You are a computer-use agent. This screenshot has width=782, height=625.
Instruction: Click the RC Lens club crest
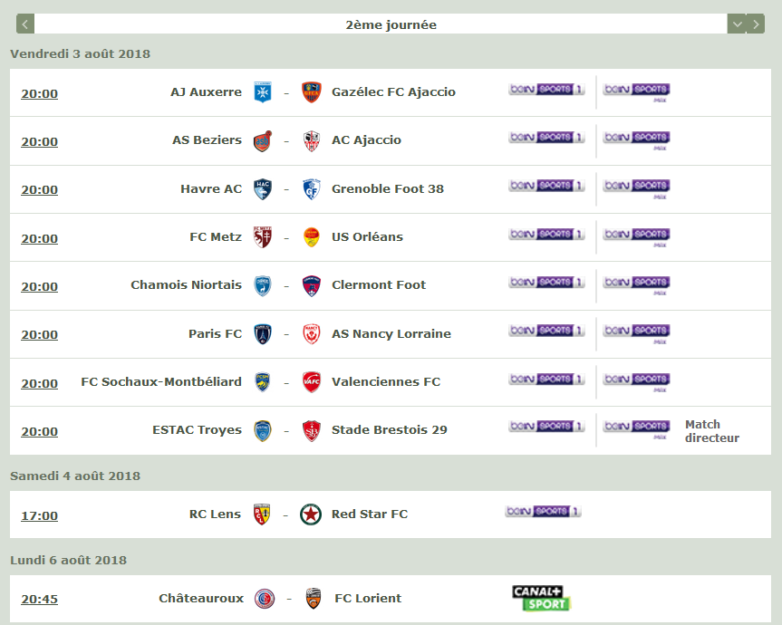tap(263, 514)
